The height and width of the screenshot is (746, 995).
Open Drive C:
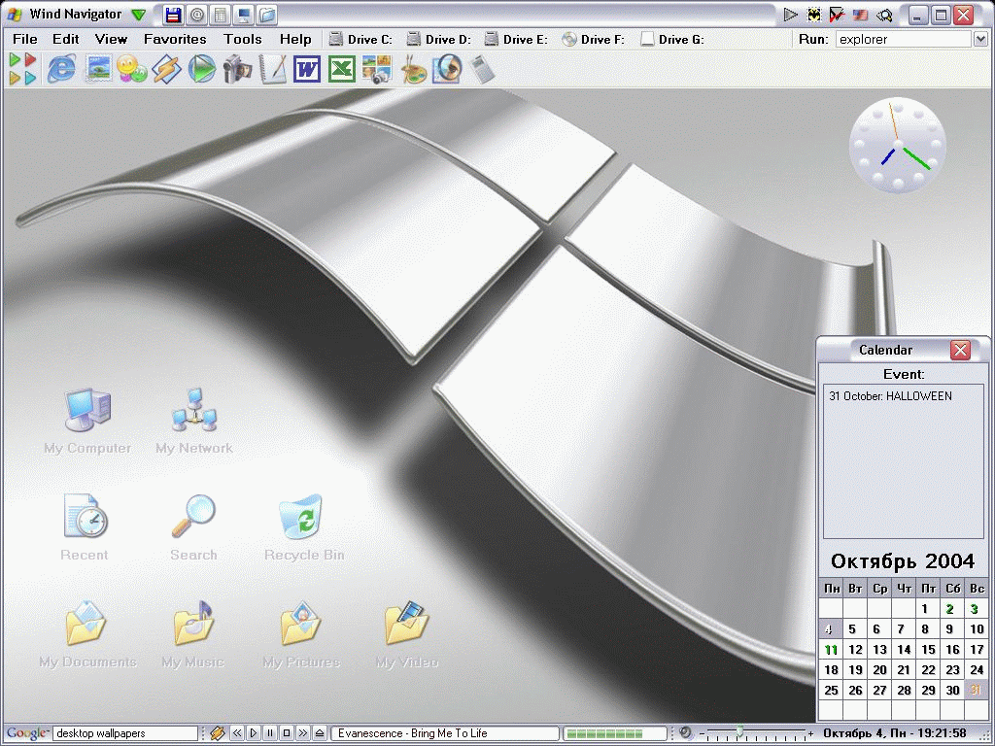point(360,39)
